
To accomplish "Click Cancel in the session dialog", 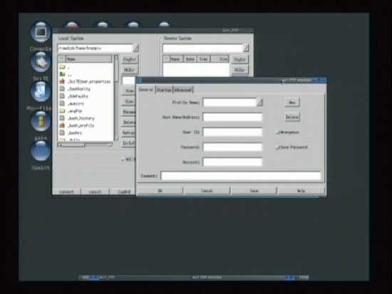I will pos(207,191).
